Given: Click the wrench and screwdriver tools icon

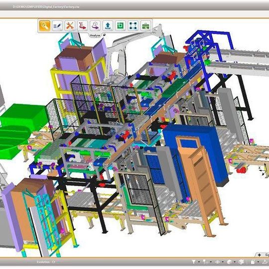Looking at the screenshot, I should click(x=70, y=26).
